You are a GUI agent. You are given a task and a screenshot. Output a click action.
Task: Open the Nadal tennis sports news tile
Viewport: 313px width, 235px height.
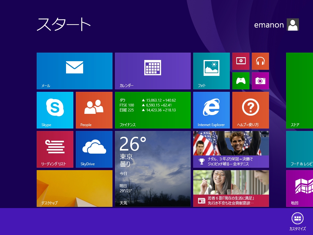coord(231,149)
